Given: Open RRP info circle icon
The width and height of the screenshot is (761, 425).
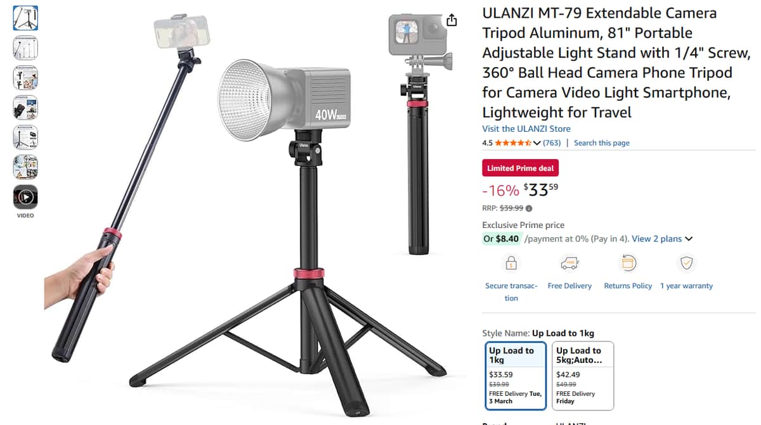Looking at the screenshot, I should point(529,208).
